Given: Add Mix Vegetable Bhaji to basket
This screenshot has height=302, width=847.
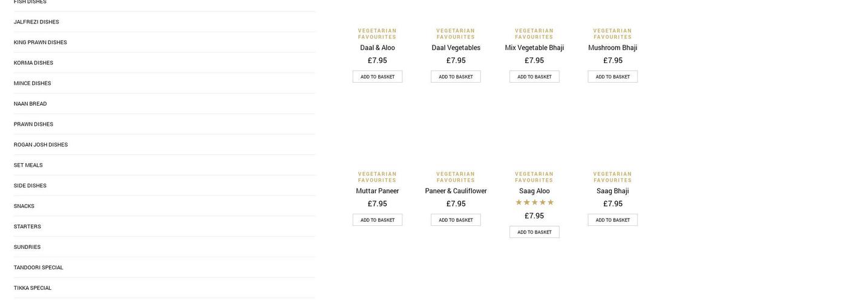Looking at the screenshot, I should (534, 77).
